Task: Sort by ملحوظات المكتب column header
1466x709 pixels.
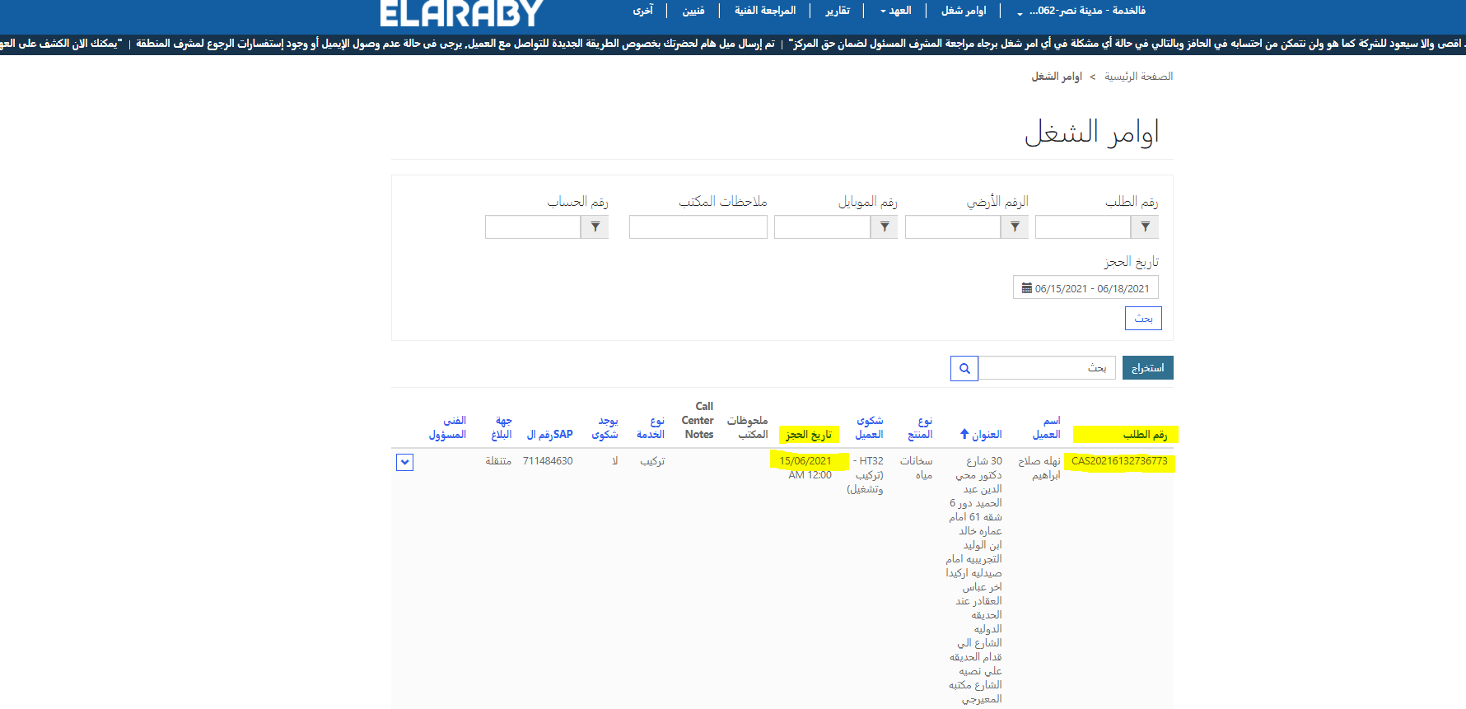Action: coord(747,427)
